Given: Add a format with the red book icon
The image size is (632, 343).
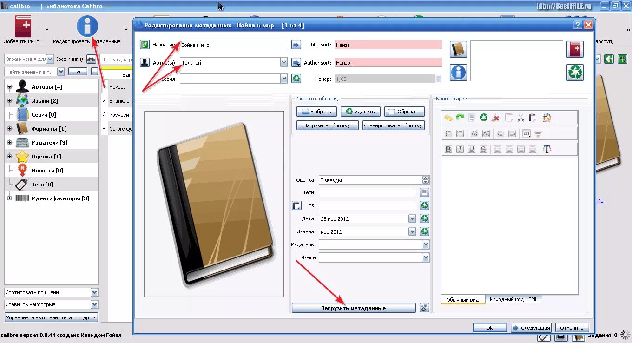Looking at the screenshot, I should click(x=575, y=49).
